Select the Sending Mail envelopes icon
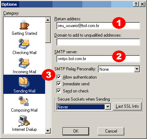 [24, 82]
